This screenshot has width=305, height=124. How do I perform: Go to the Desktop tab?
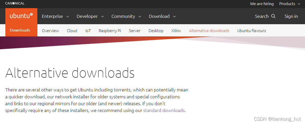click(156, 31)
